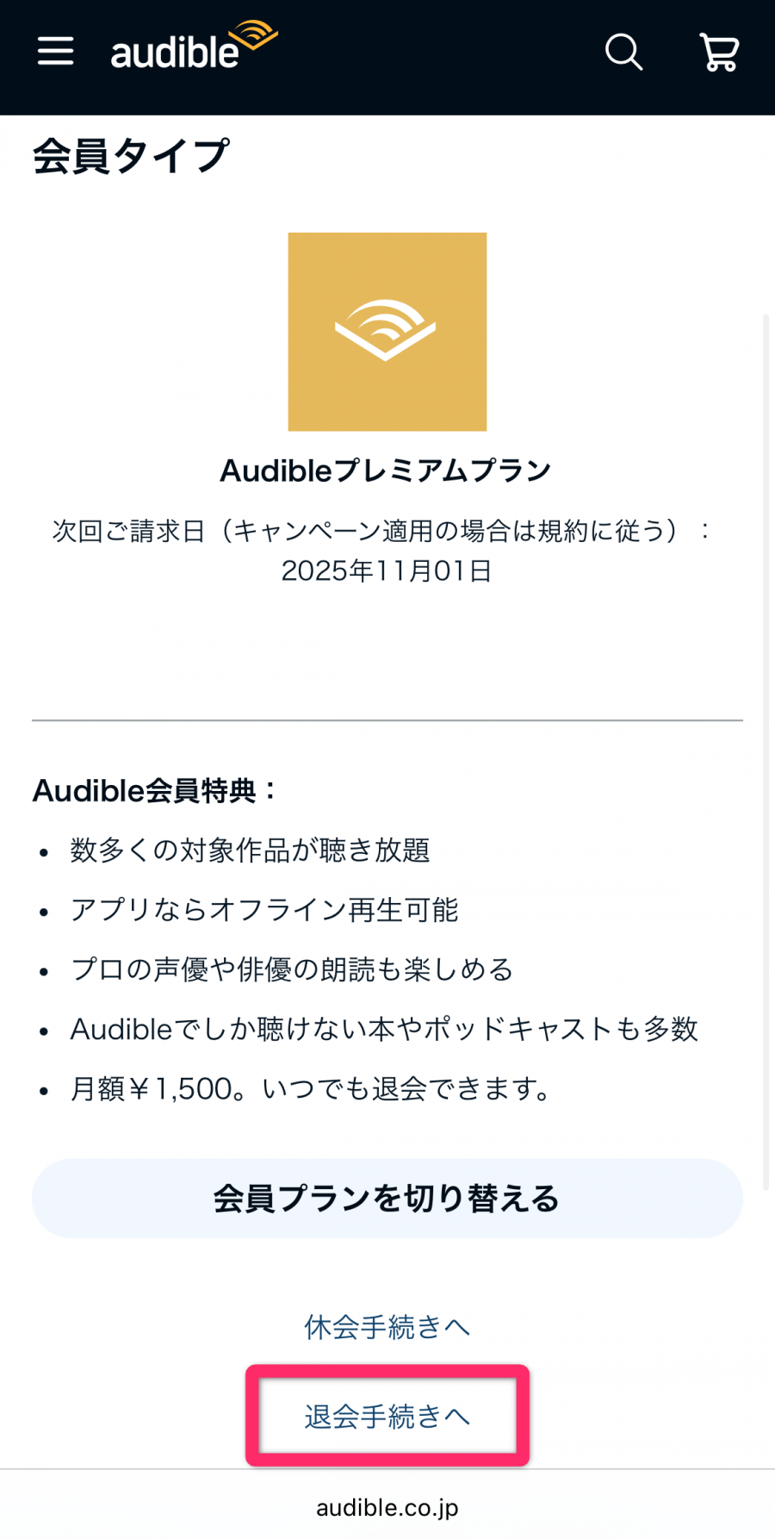
Task: Click the 2025年11月01日 billing date
Action: [387, 570]
